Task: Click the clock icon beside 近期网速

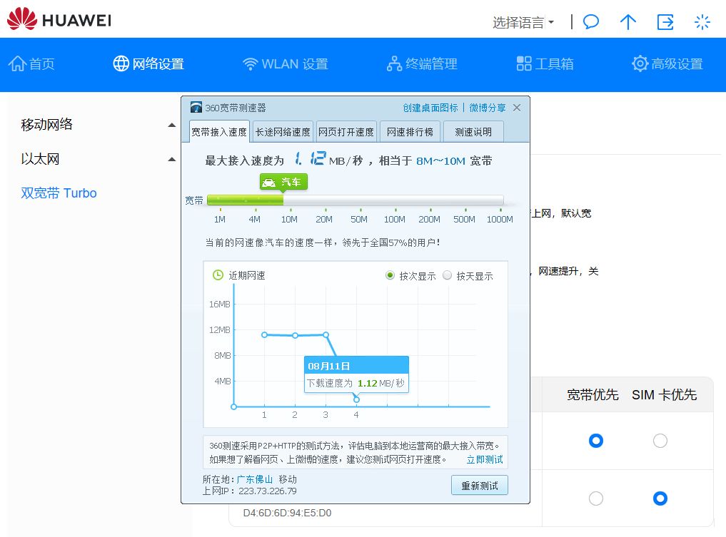Action: click(x=218, y=275)
